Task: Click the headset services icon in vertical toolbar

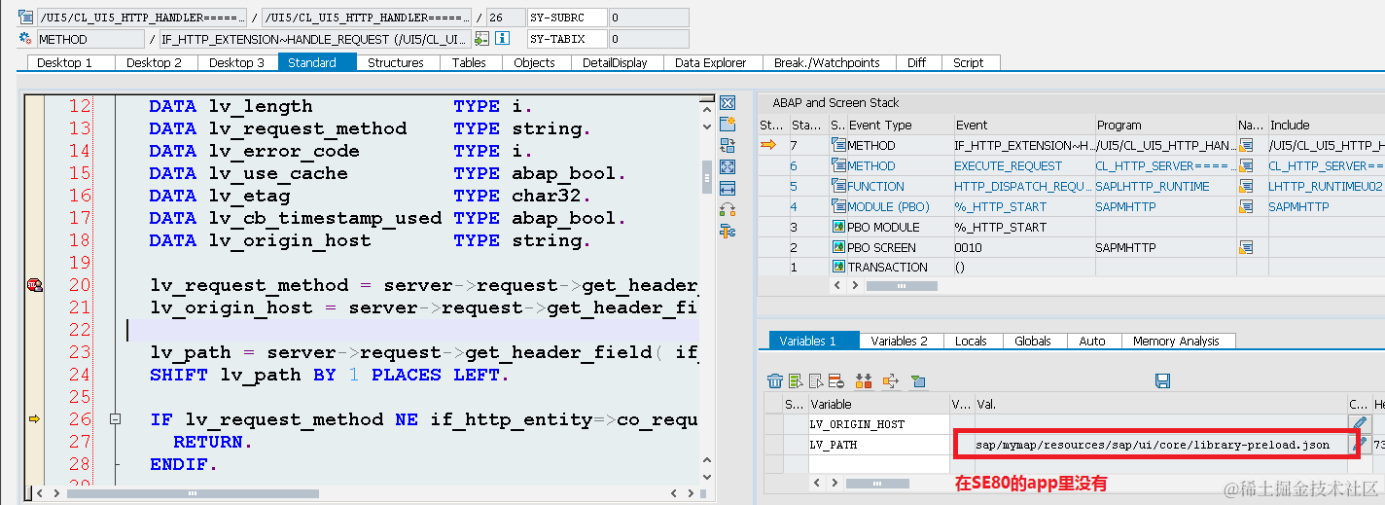Action: [x=727, y=209]
